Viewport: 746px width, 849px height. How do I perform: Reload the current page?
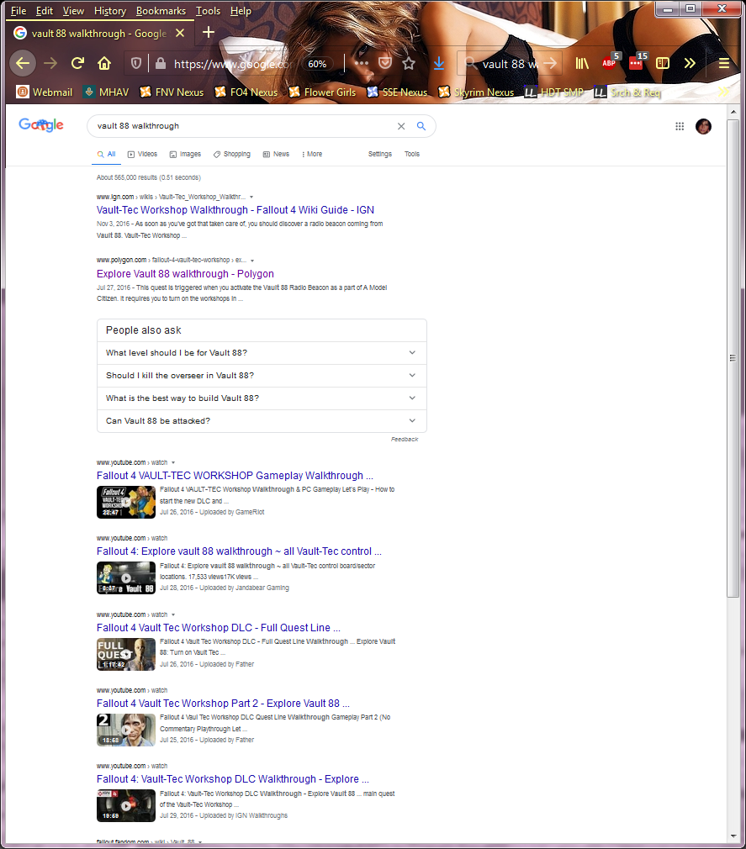pyautogui.click(x=77, y=63)
